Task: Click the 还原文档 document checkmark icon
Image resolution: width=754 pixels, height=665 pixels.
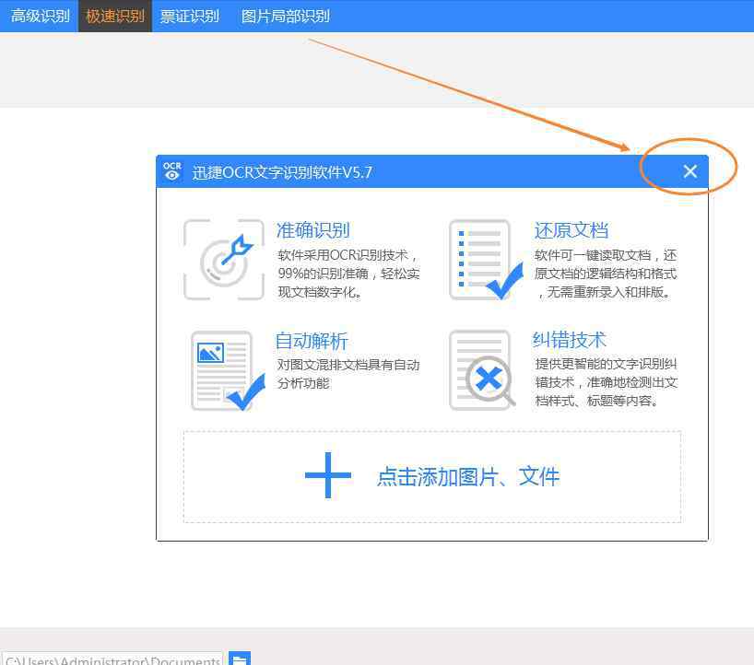Action: tap(486, 260)
